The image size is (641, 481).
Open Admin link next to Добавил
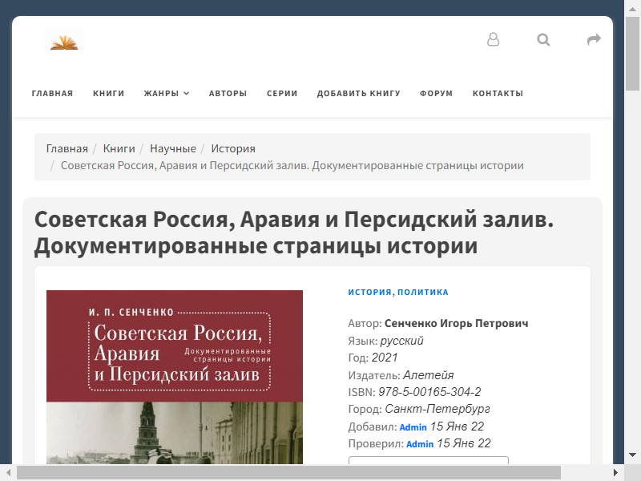pyautogui.click(x=413, y=427)
